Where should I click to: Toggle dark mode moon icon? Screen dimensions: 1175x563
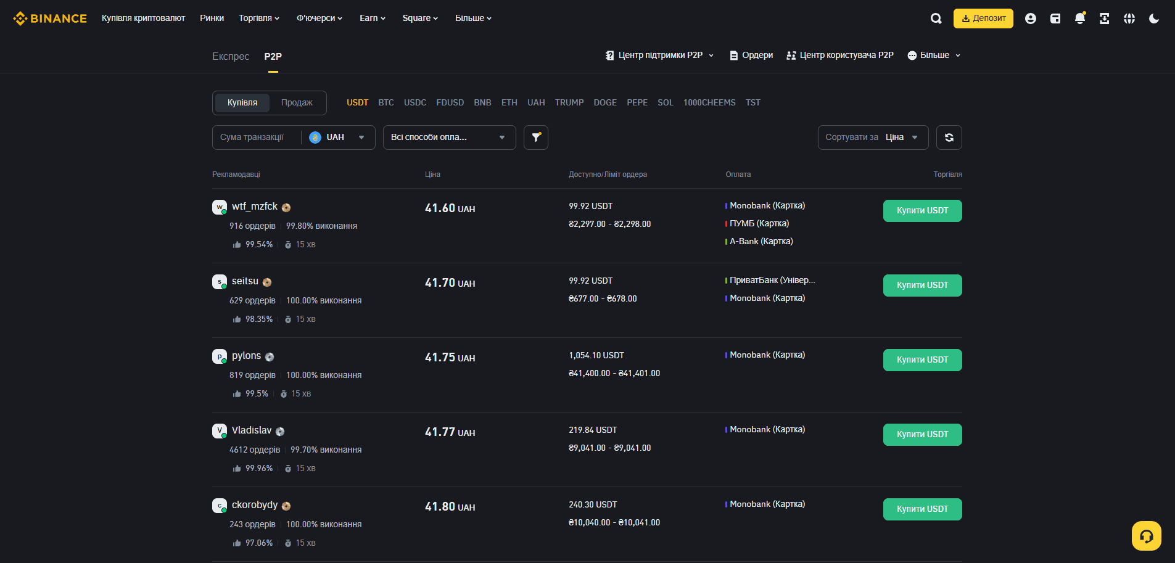[x=1153, y=18]
